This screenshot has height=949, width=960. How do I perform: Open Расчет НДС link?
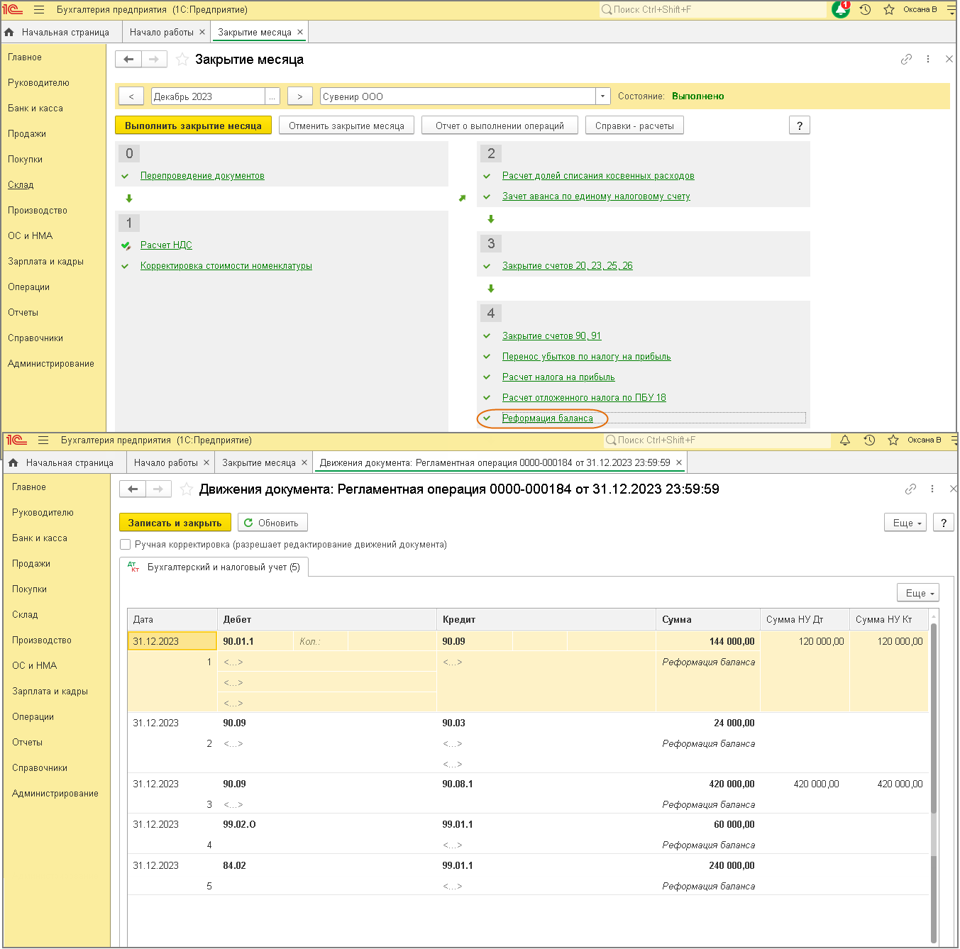pyautogui.click(x=166, y=245)
